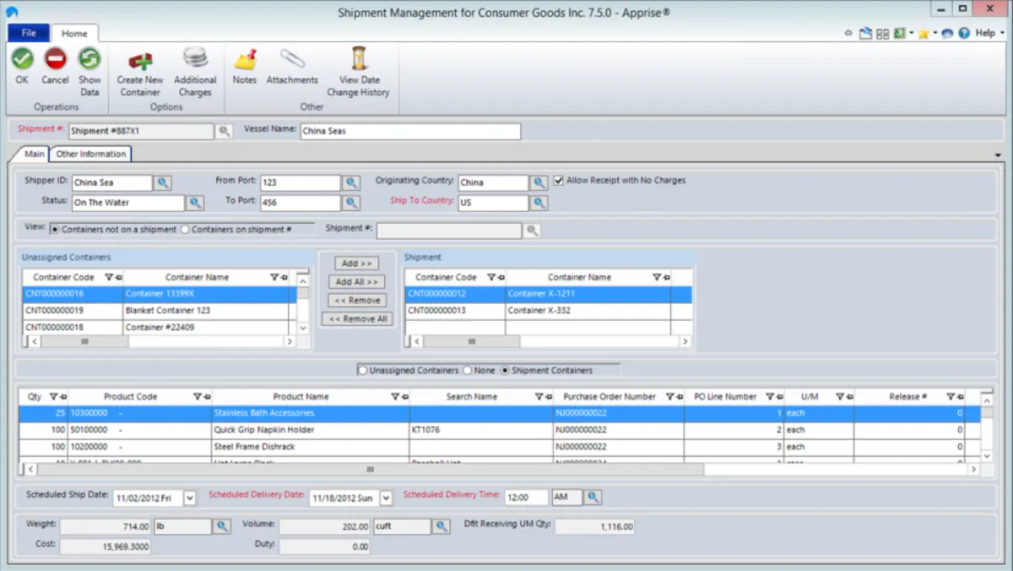Click lookup icon next to Shipper ID

click(x=163, y=182)
